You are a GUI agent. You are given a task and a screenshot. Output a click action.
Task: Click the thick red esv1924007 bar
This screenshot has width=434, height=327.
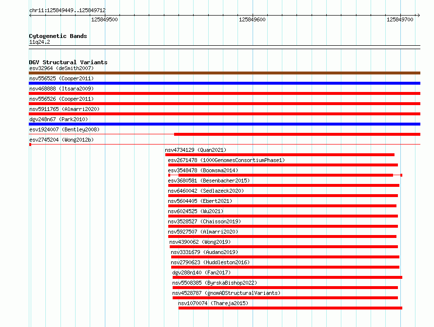[297, 134]
